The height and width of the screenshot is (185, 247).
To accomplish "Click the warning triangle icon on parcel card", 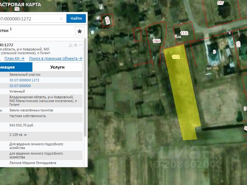I will pos(71,45).
